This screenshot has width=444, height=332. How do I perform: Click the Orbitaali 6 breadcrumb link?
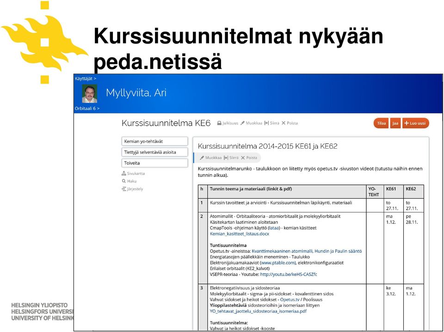coord(87,108)
